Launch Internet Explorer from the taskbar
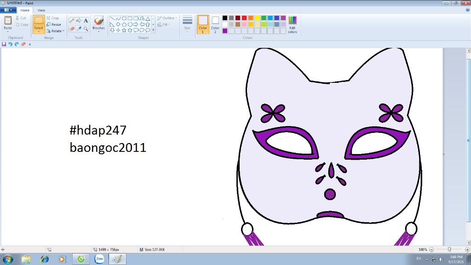 (45, 259)
